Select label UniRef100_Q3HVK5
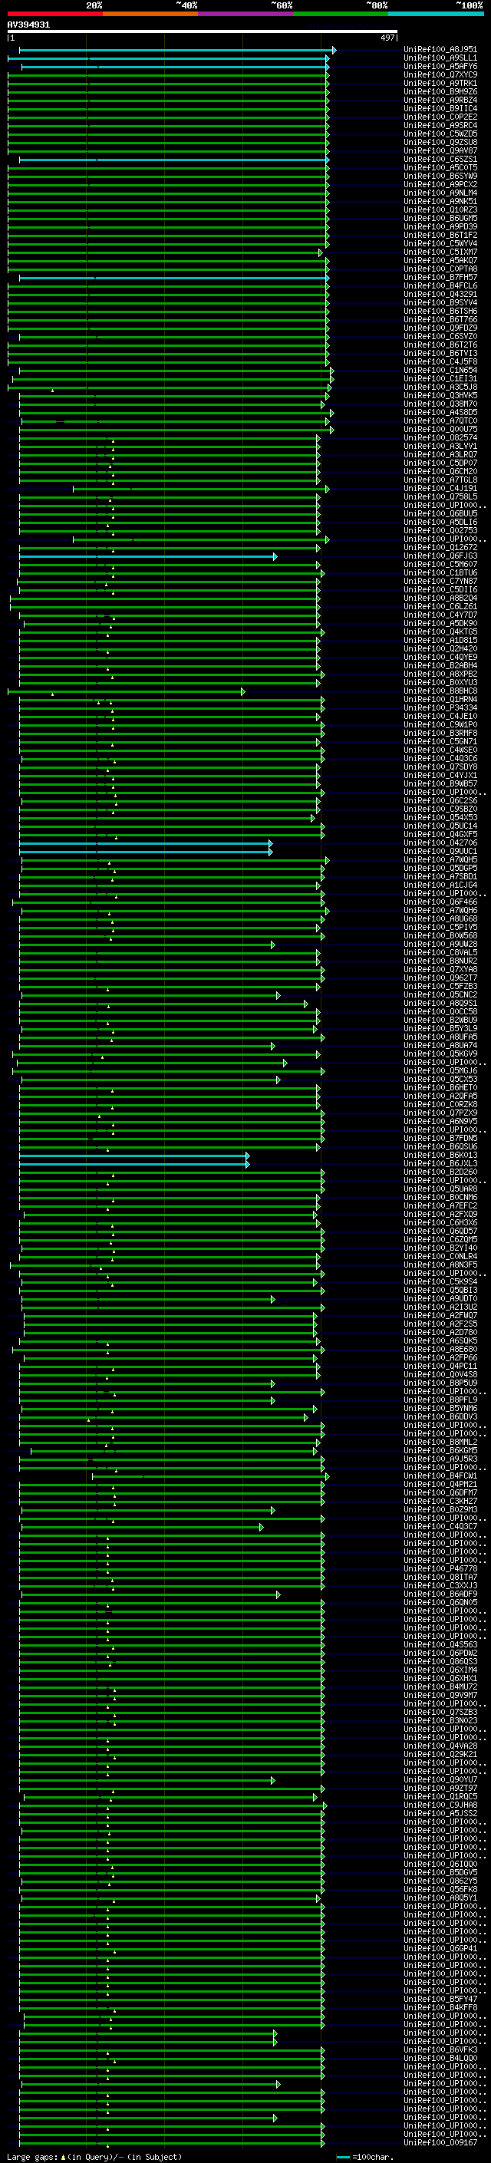Viewport: 491px width, 2163px height. coord(440,395)
